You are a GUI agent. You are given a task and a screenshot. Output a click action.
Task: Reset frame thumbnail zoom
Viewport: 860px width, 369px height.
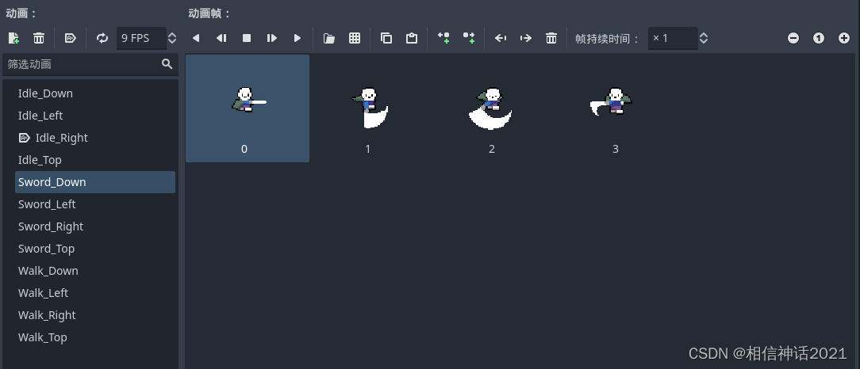coord(818,38)
